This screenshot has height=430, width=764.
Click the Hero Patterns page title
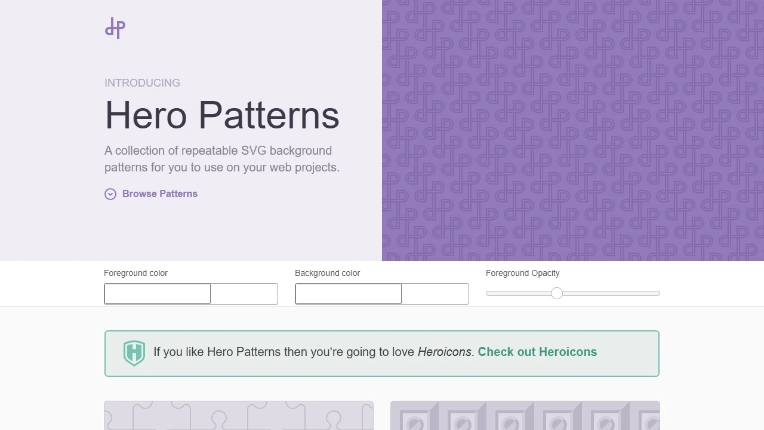(x=222, y=115)
